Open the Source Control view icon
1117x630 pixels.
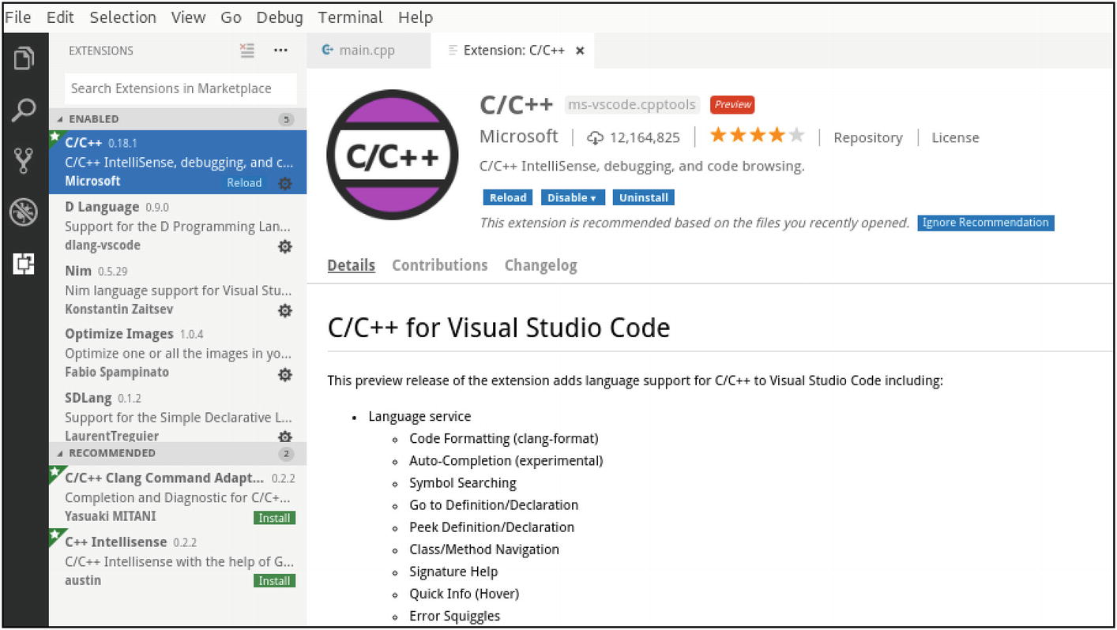click(x=24, y=161)
